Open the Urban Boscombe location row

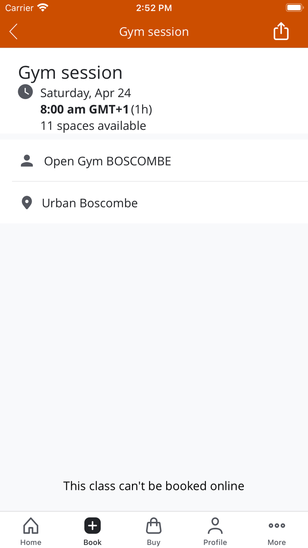click(90, 203)
